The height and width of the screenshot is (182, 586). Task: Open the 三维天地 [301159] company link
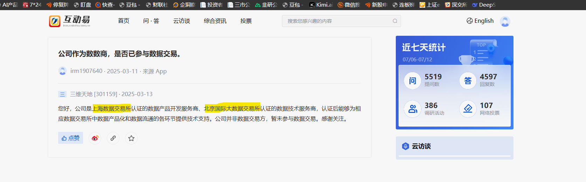tap(94, 94)
